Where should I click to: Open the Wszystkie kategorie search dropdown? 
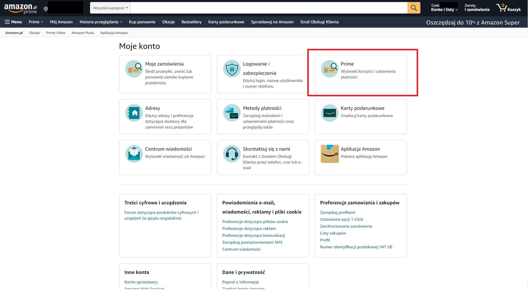click(110, 8)
